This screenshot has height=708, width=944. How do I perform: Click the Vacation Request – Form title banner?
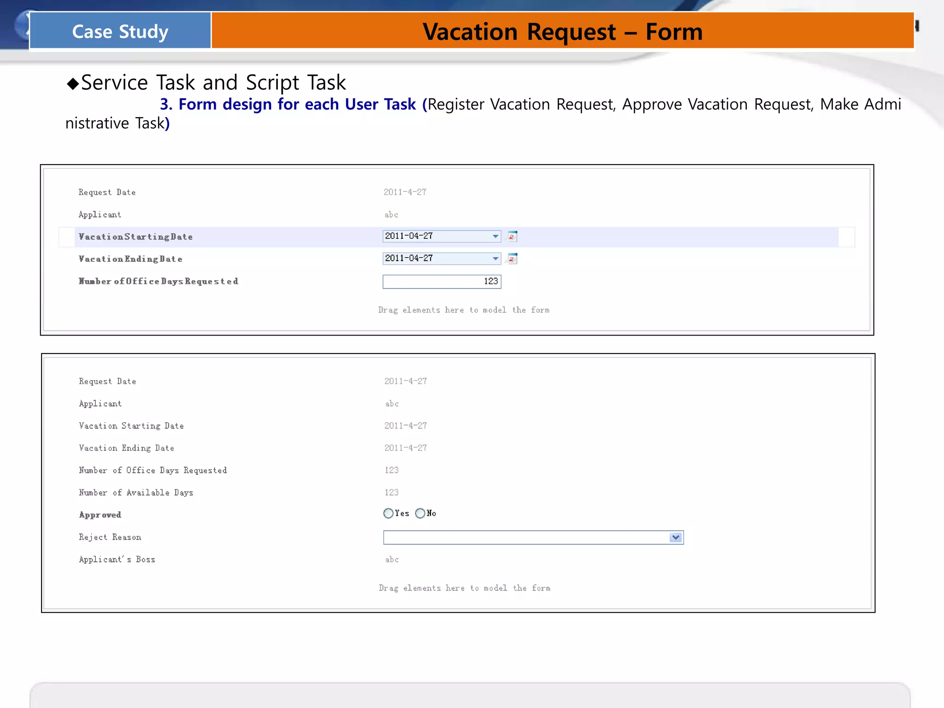562,31
